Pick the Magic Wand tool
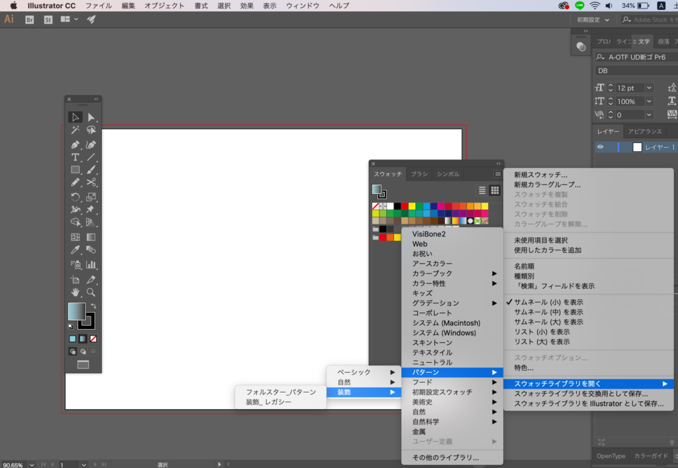 (x=75, y=131)
